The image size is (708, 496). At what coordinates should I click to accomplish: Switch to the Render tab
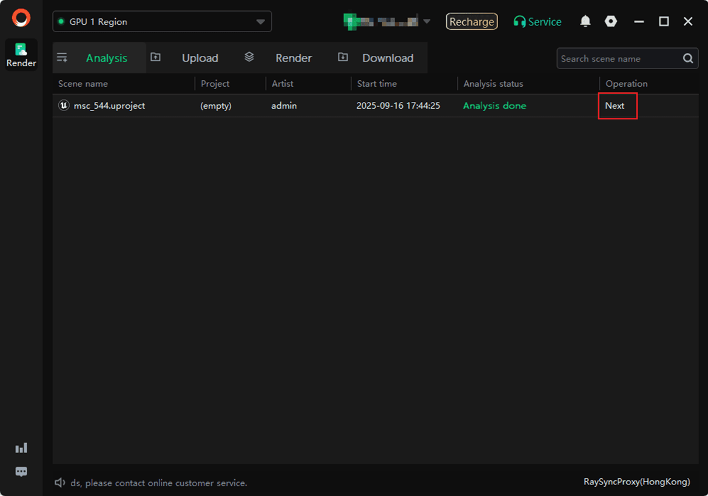click(293, 58)
